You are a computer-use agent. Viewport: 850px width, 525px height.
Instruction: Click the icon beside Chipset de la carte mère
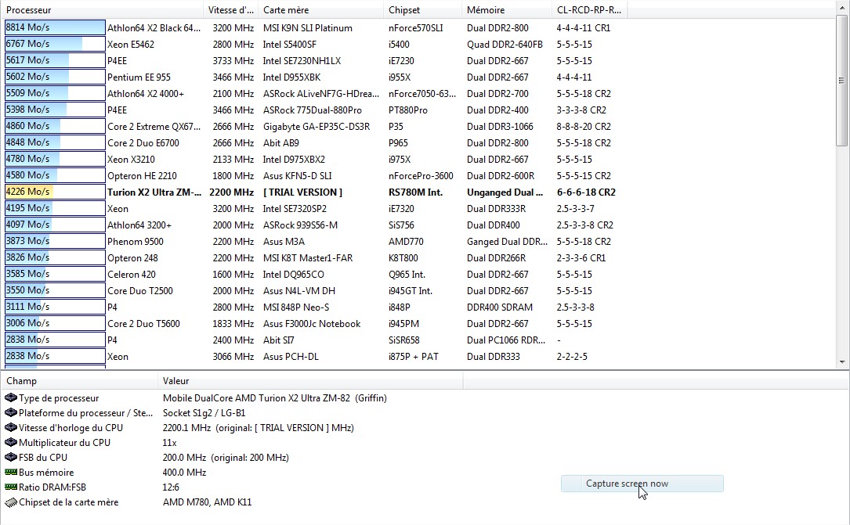[x=11, y=502]
